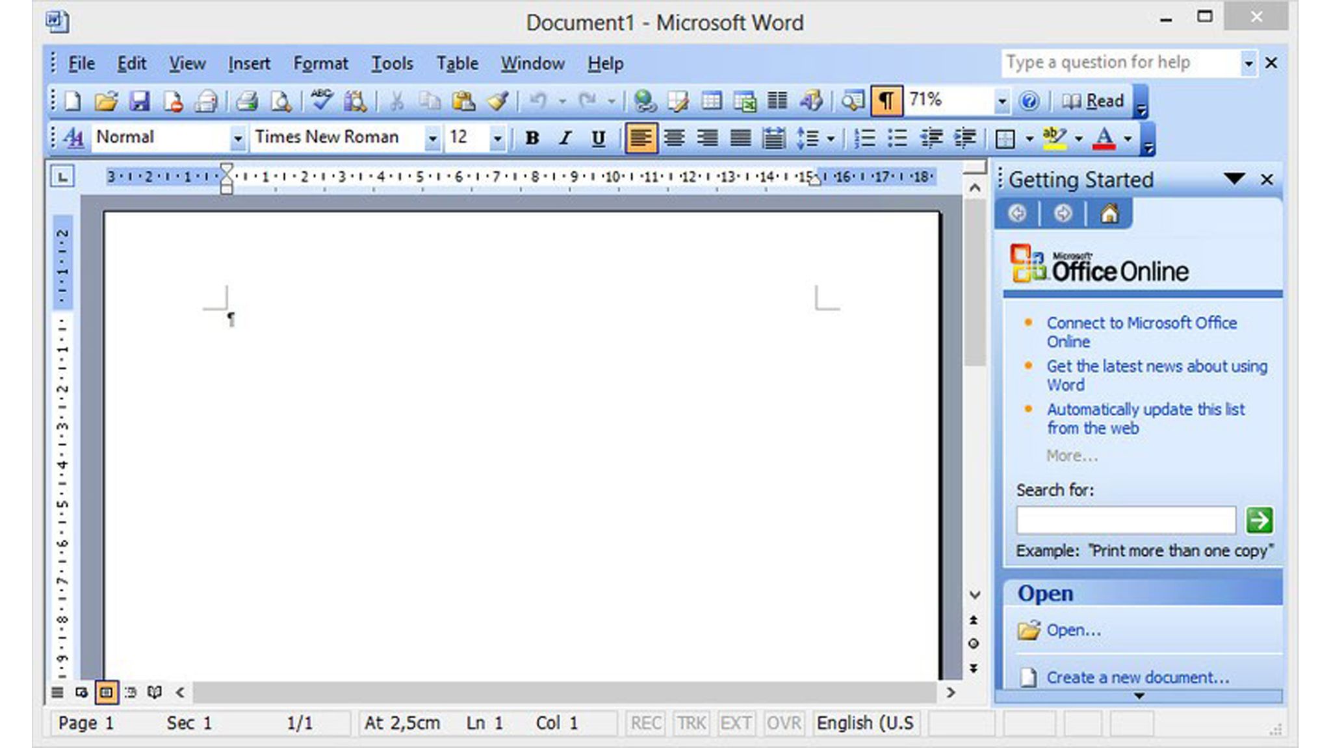This screenshot has height=748, width=1331.
Task: Toggle bold formatting
Action: [x=532, y=137]
